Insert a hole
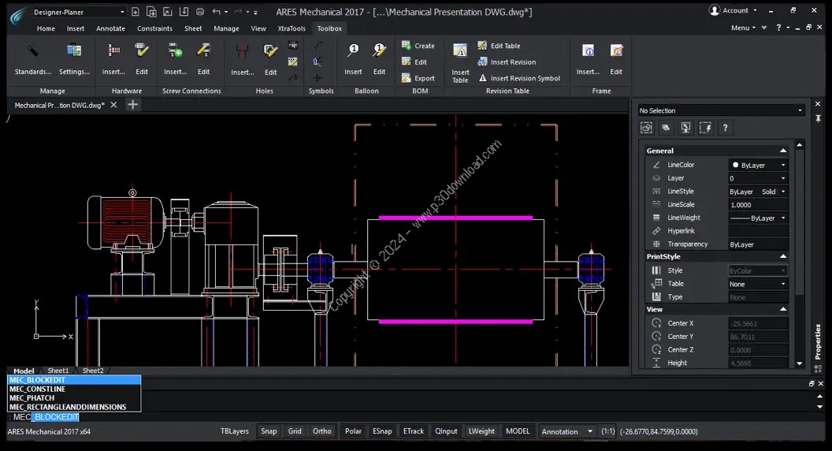Viewport: 832px width, 451px height. pos(243,51)
